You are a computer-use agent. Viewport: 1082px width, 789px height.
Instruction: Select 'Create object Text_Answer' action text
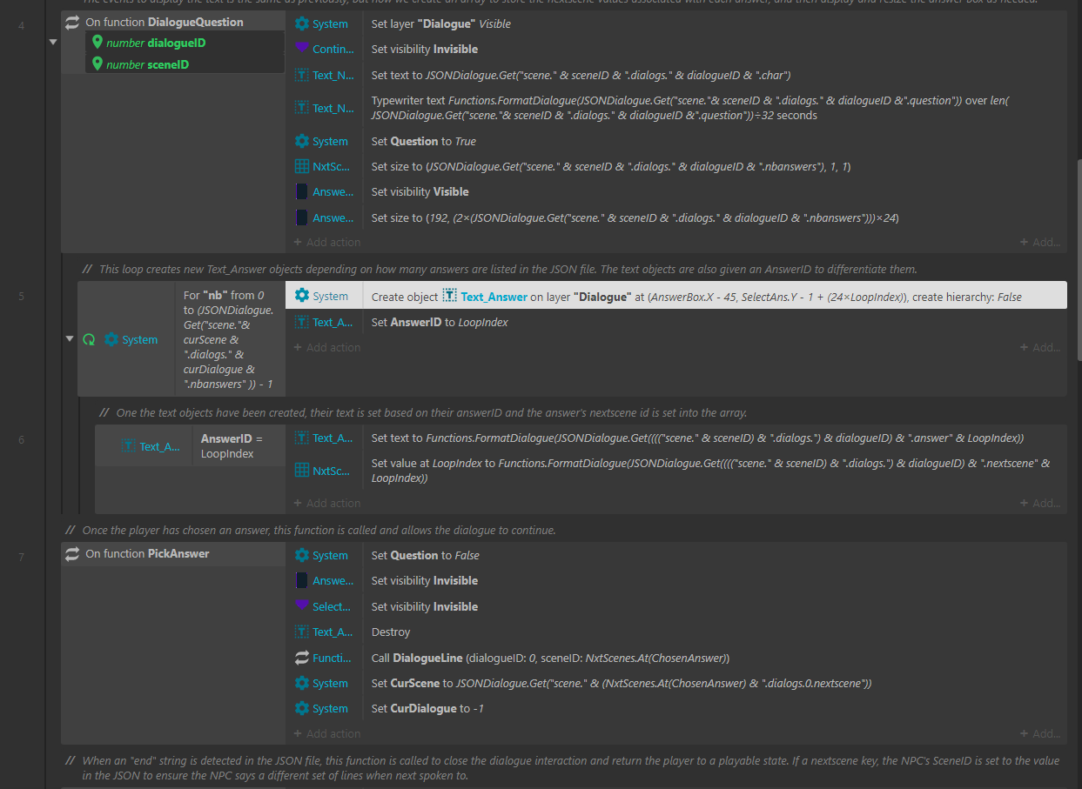696,297
